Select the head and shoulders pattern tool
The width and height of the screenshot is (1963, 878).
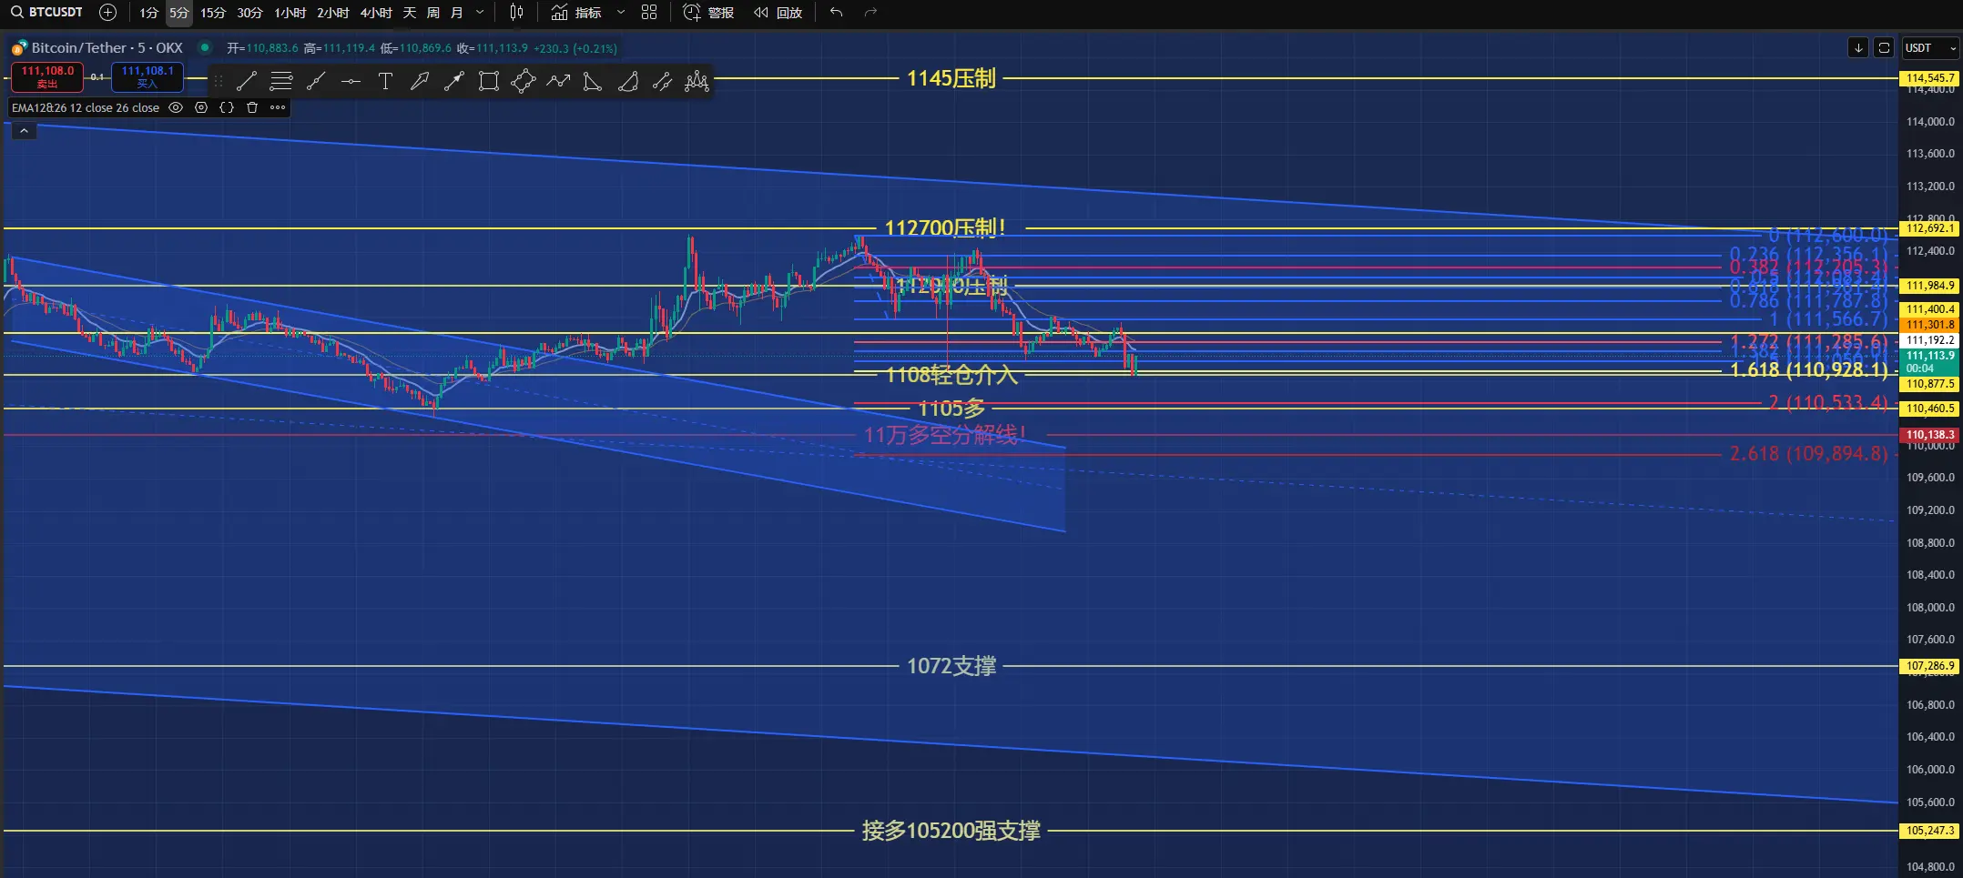pos(697,82)
